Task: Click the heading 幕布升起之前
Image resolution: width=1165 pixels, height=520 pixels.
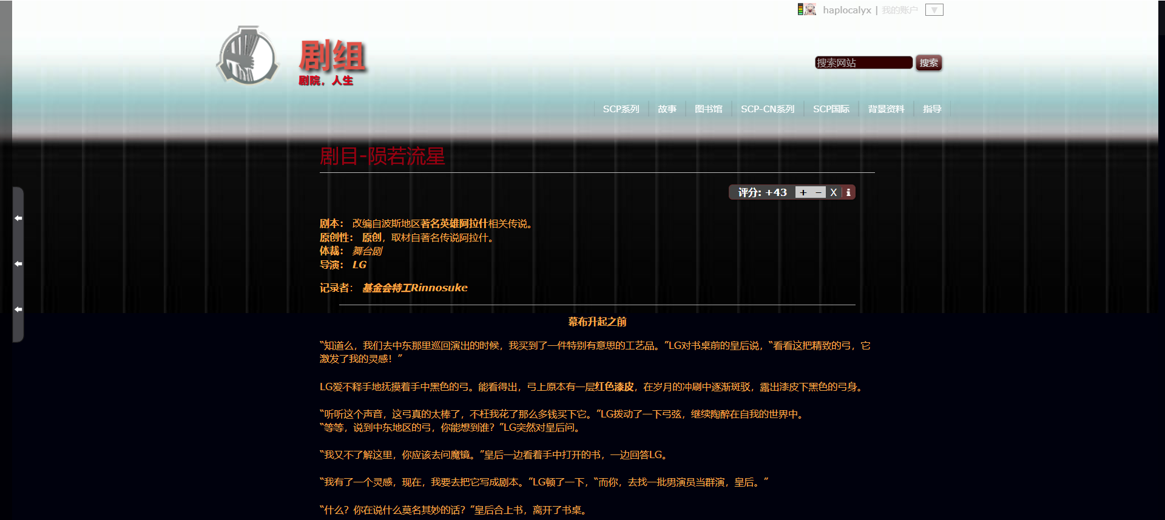Action: [597, 322]
